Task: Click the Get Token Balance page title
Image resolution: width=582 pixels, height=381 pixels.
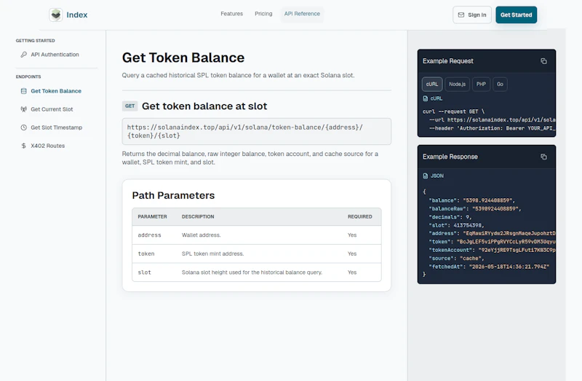Action: pyautogui.click(x=183, y=58)
